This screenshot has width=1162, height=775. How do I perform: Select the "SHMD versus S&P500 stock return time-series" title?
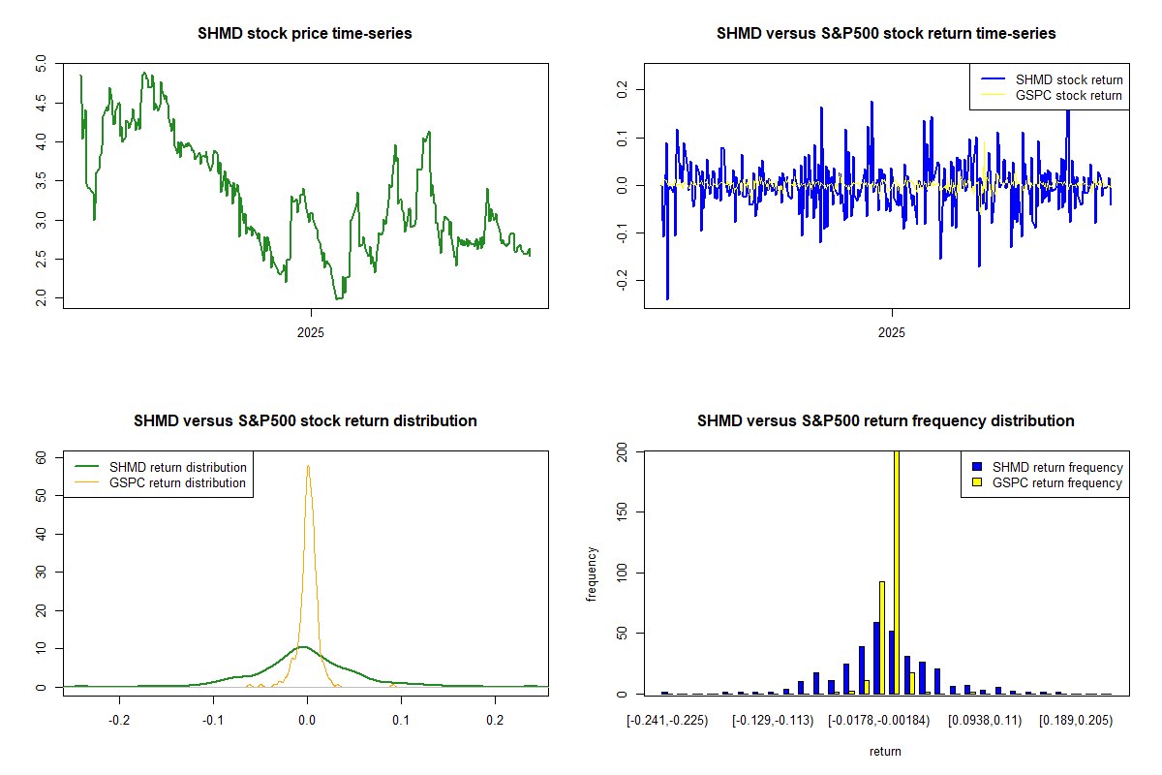[885, 34]
